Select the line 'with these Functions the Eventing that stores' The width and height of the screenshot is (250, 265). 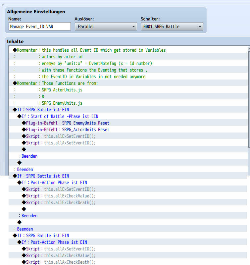pos(128,70)
